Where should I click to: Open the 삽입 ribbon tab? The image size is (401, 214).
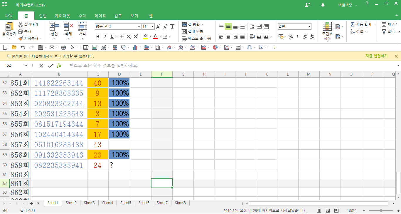(x=43, y=16)
